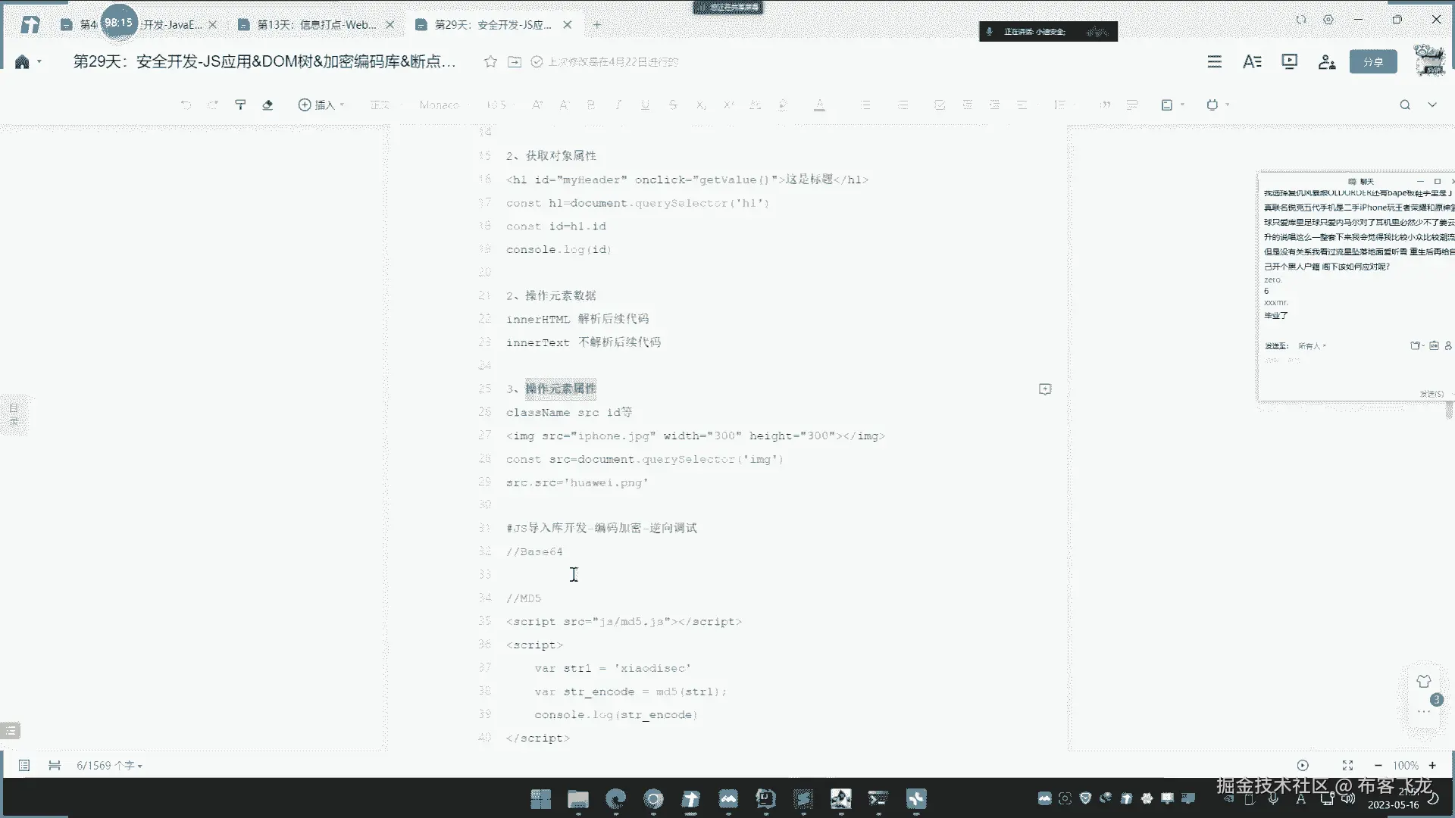Start presentation mode icon
The image size is (1455, 818).
tap(1289, 62)
